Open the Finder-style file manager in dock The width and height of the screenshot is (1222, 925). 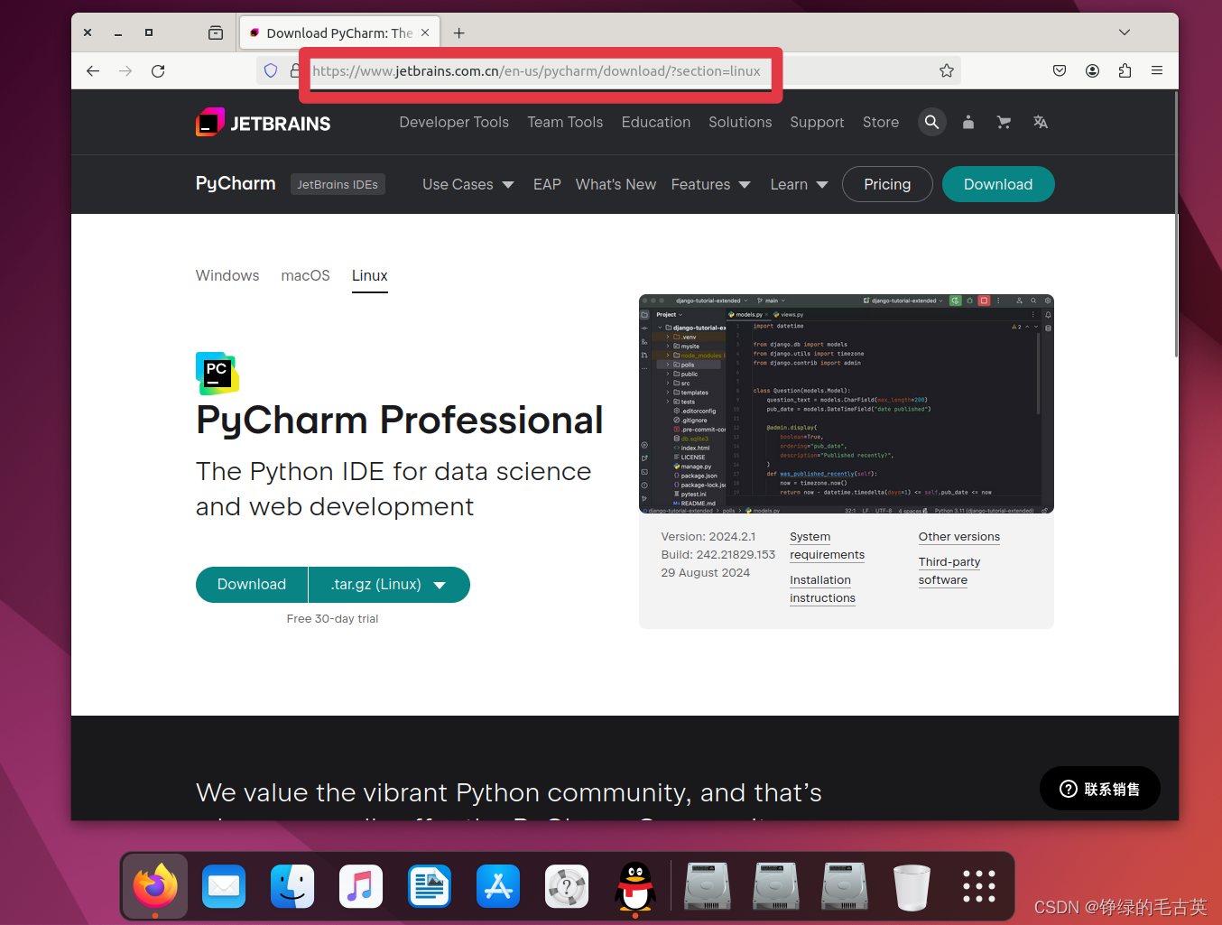pos(292,887)
